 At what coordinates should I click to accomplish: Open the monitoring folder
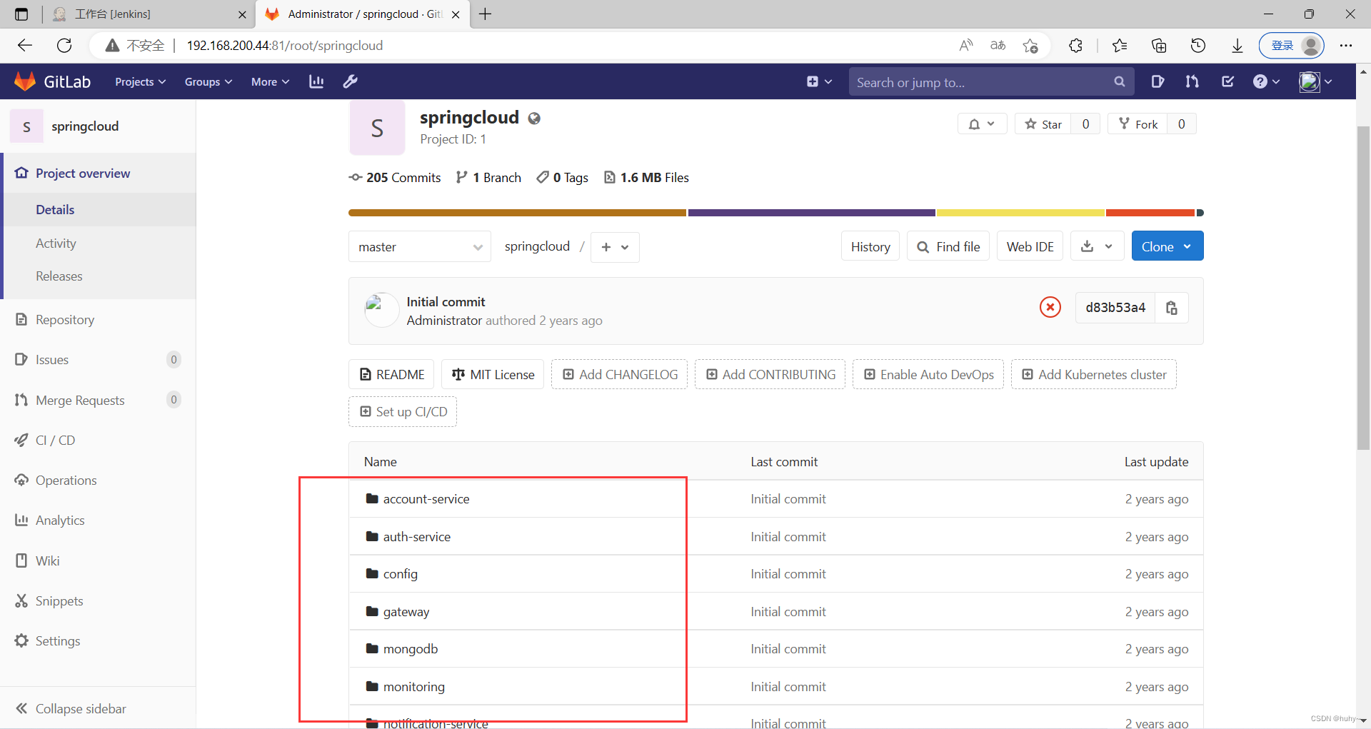(413, 687)
